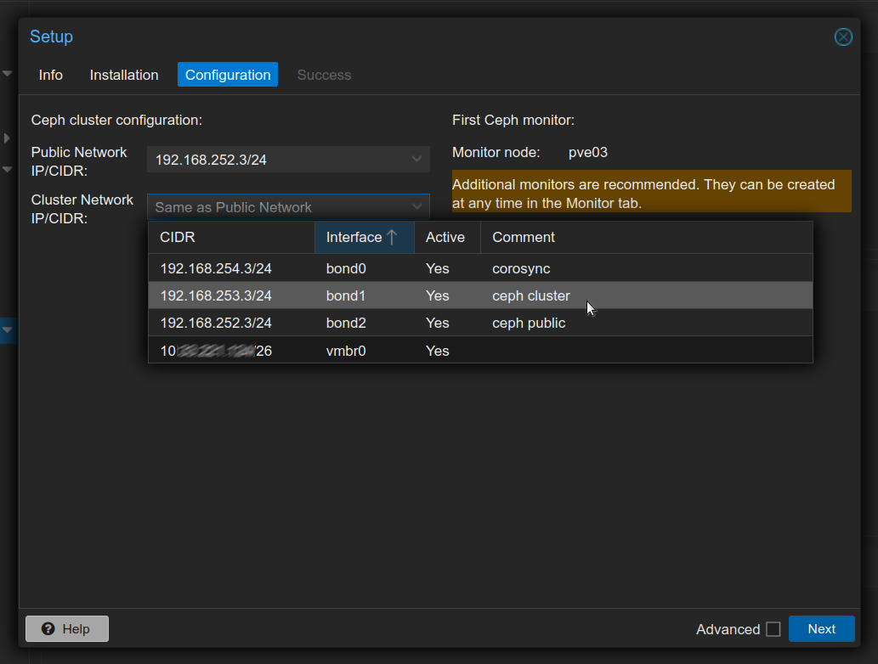Screen dimensions: 878x664
Task: Open the Cluster Network IP/CIDR dropdown
Action: click(416, 206)
